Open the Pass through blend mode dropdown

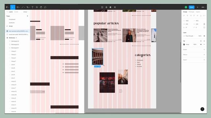[190, 36]
